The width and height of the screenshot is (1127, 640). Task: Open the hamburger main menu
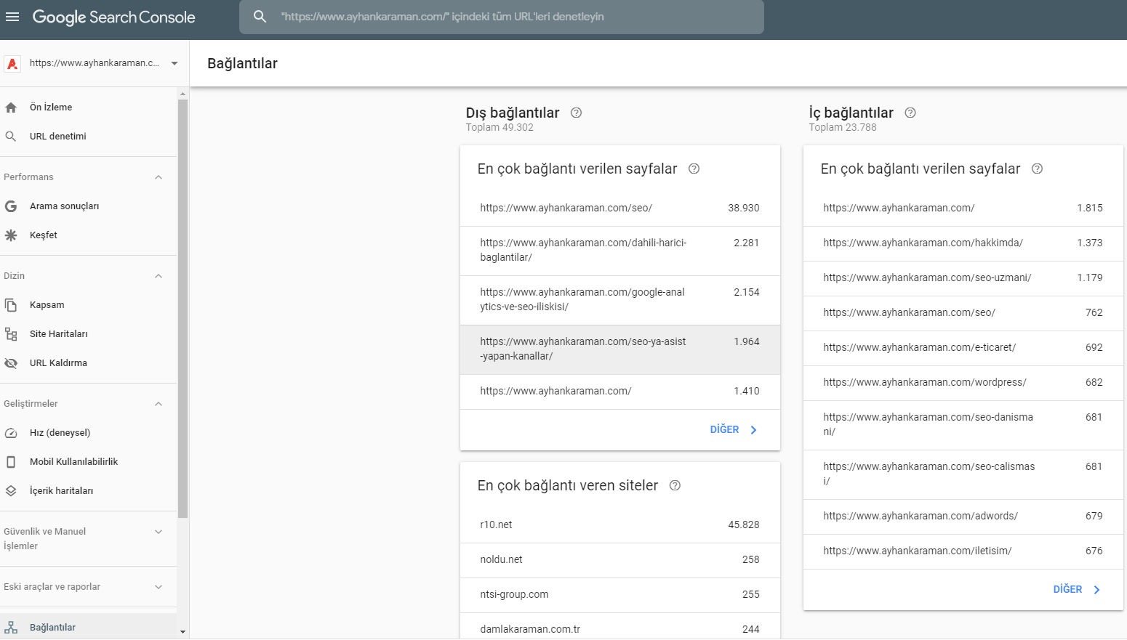point(12,17)
